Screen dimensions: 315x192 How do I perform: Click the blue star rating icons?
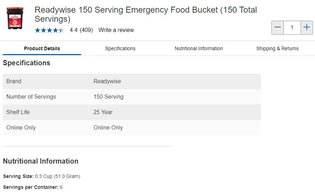tap(49, 30)
